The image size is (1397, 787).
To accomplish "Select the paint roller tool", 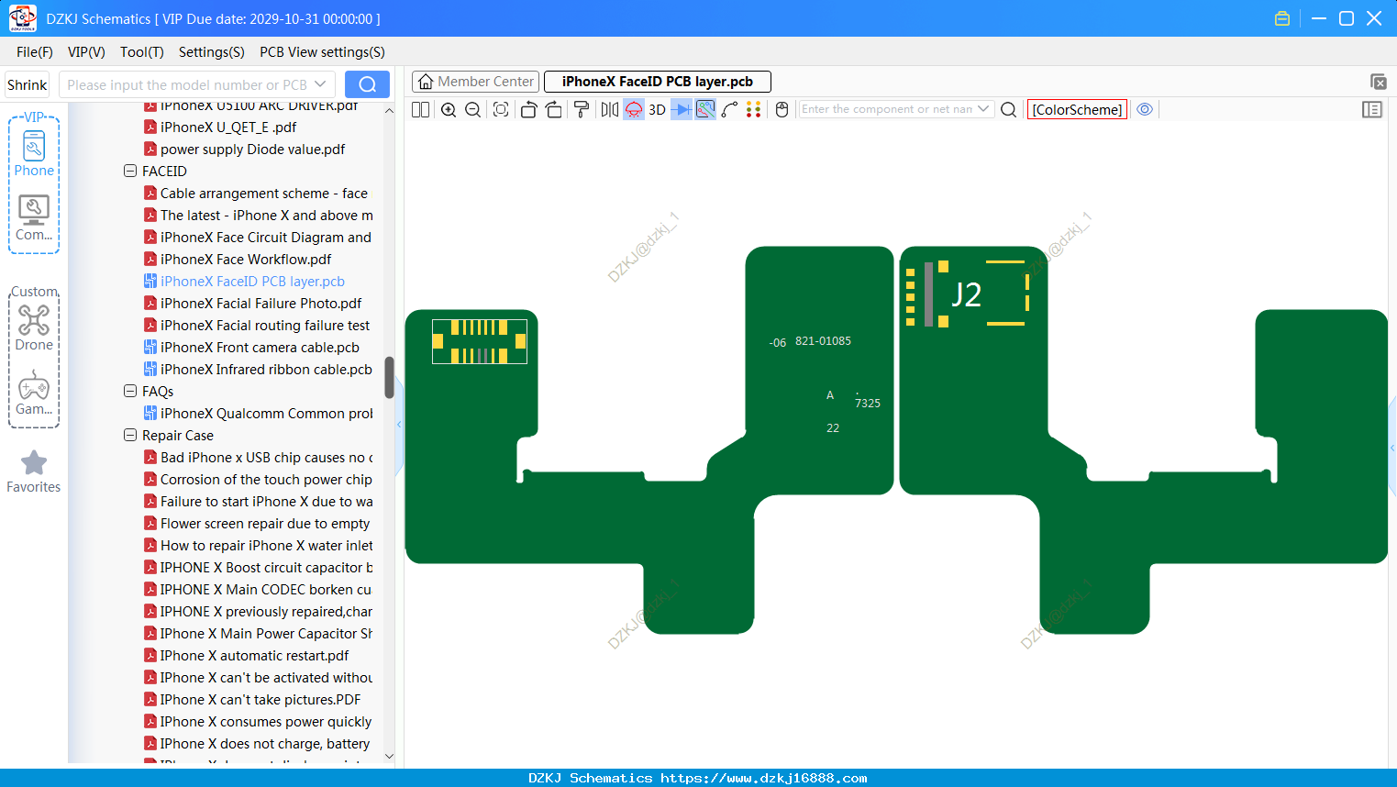I will point(582,109).
